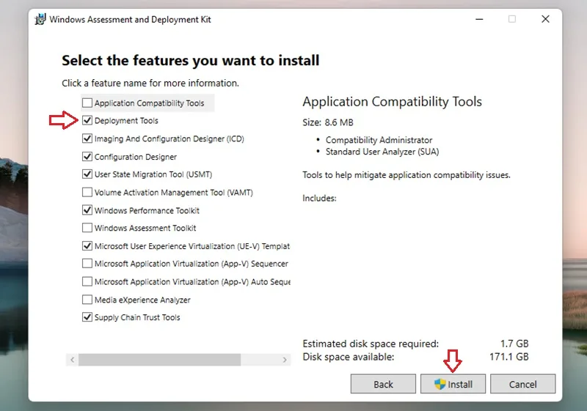Check Volume Activation Management Tool (VAMT)

click(x=87, y=192)
